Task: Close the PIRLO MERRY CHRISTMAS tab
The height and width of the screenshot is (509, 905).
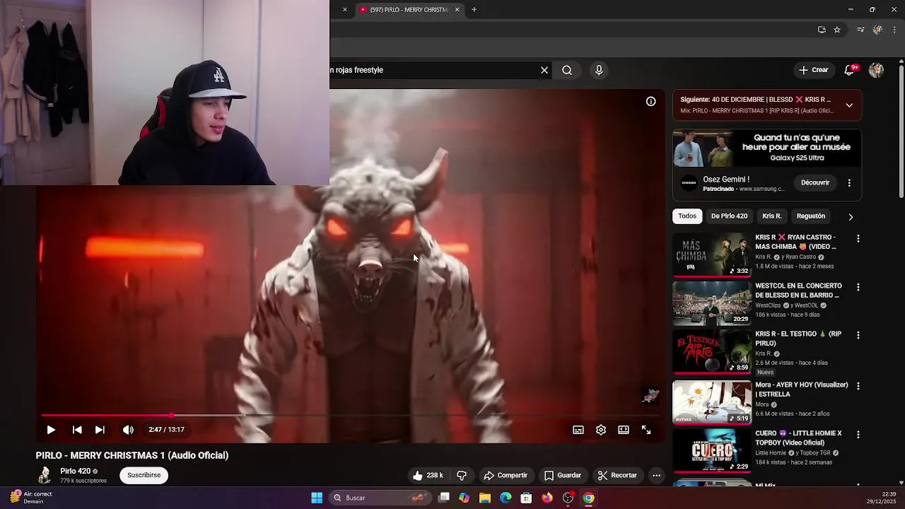Action: click(x=457, y=10)
